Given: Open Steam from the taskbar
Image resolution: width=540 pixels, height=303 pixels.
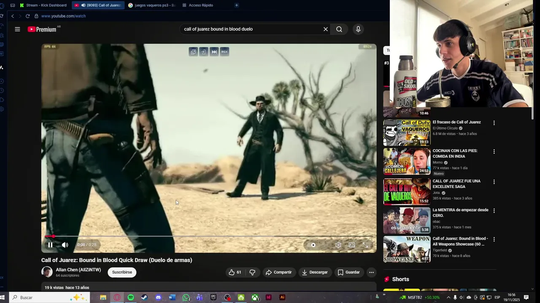Looking at the screenshot, I should coord(144,298).
